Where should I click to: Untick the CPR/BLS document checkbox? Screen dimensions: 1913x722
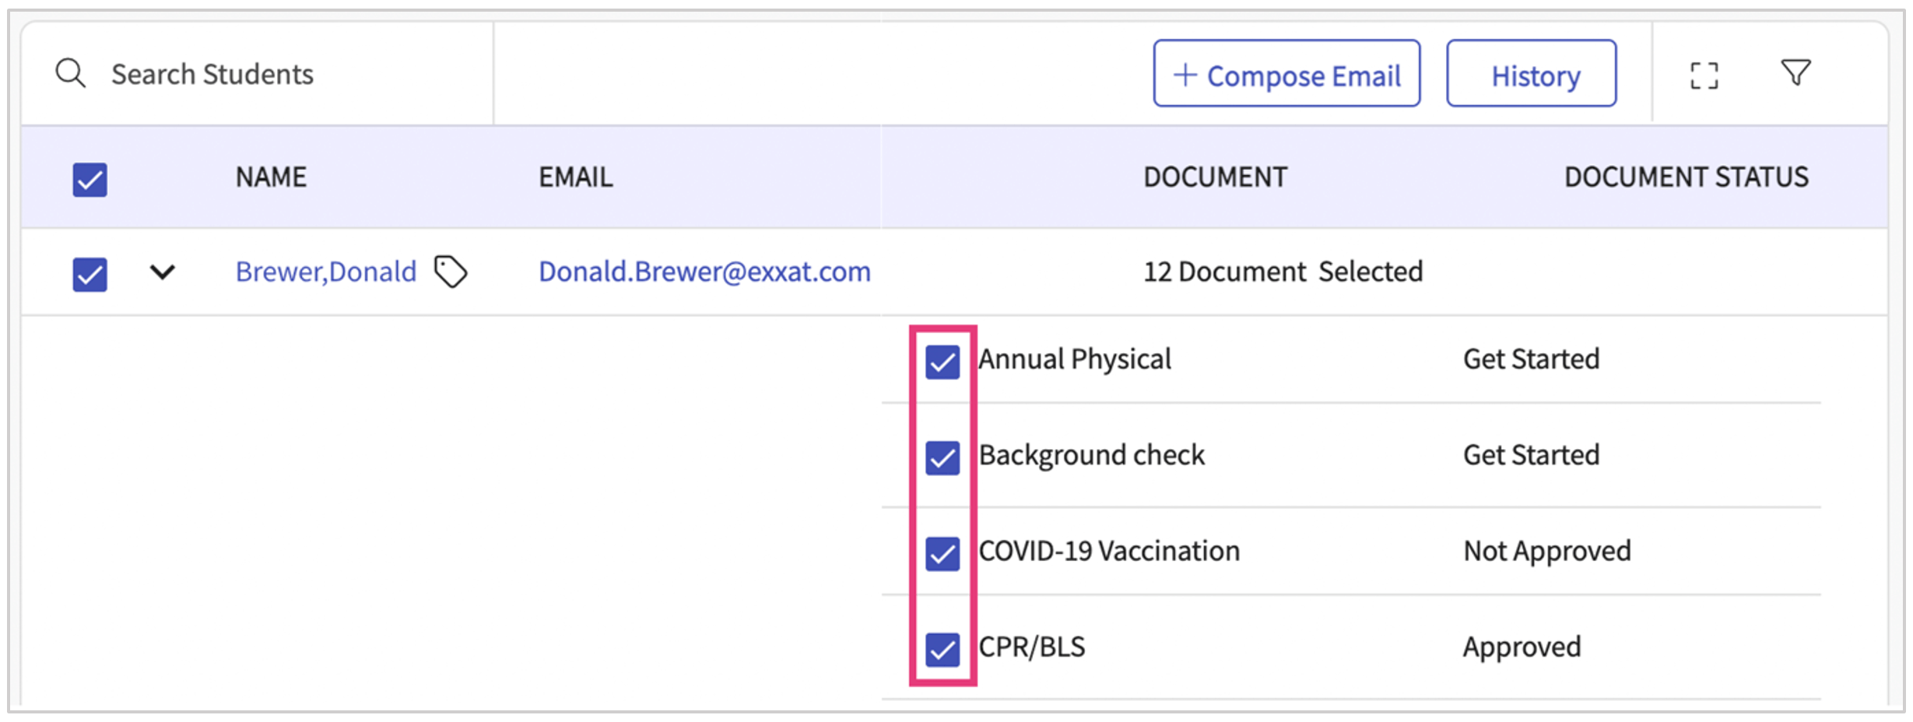tap(942, 649)
